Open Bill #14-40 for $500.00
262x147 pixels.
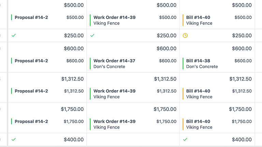click(198, 17)
